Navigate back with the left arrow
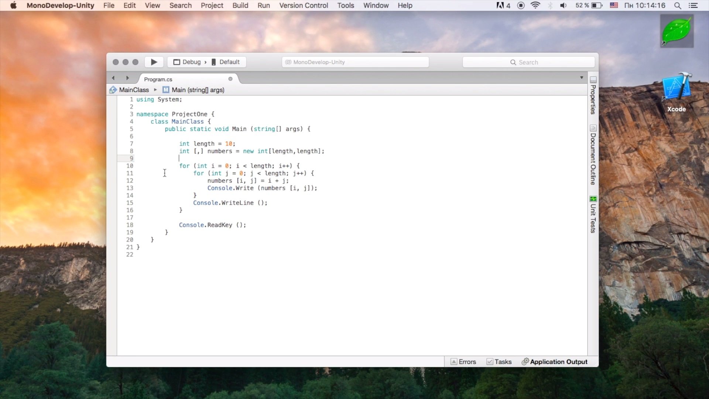This screenshot has height=399, width=709. tap(113, 78)
